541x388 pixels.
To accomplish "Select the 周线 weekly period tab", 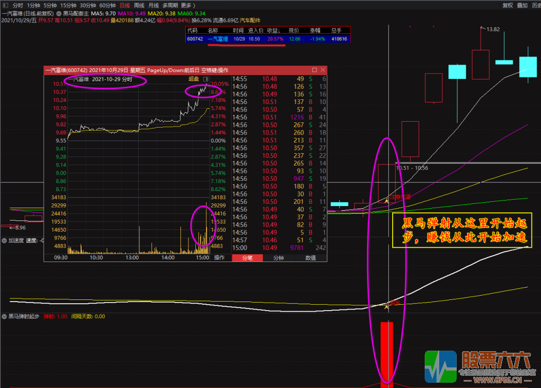I will pos(139,5).
